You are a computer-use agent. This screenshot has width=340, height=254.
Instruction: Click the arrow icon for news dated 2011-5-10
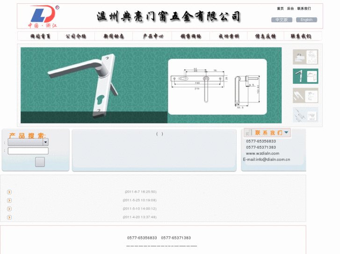click(x=9, y=209)
